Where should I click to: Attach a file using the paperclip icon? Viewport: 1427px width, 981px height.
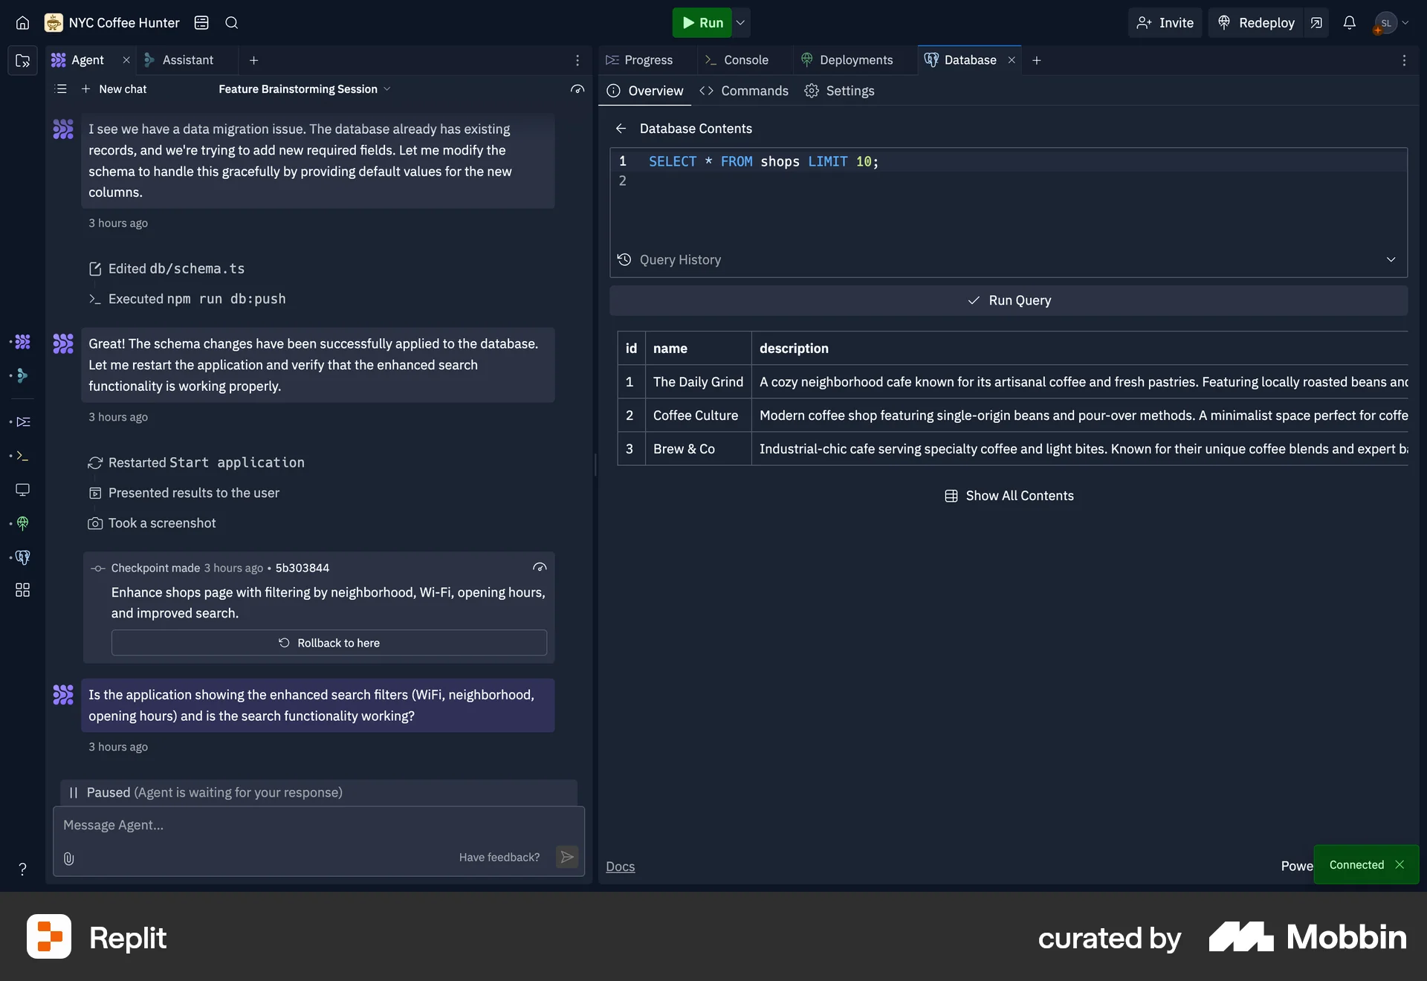69,859
